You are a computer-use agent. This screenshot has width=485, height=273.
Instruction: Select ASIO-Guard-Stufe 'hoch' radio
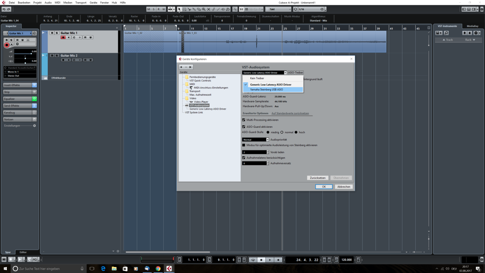pos(296,132)
